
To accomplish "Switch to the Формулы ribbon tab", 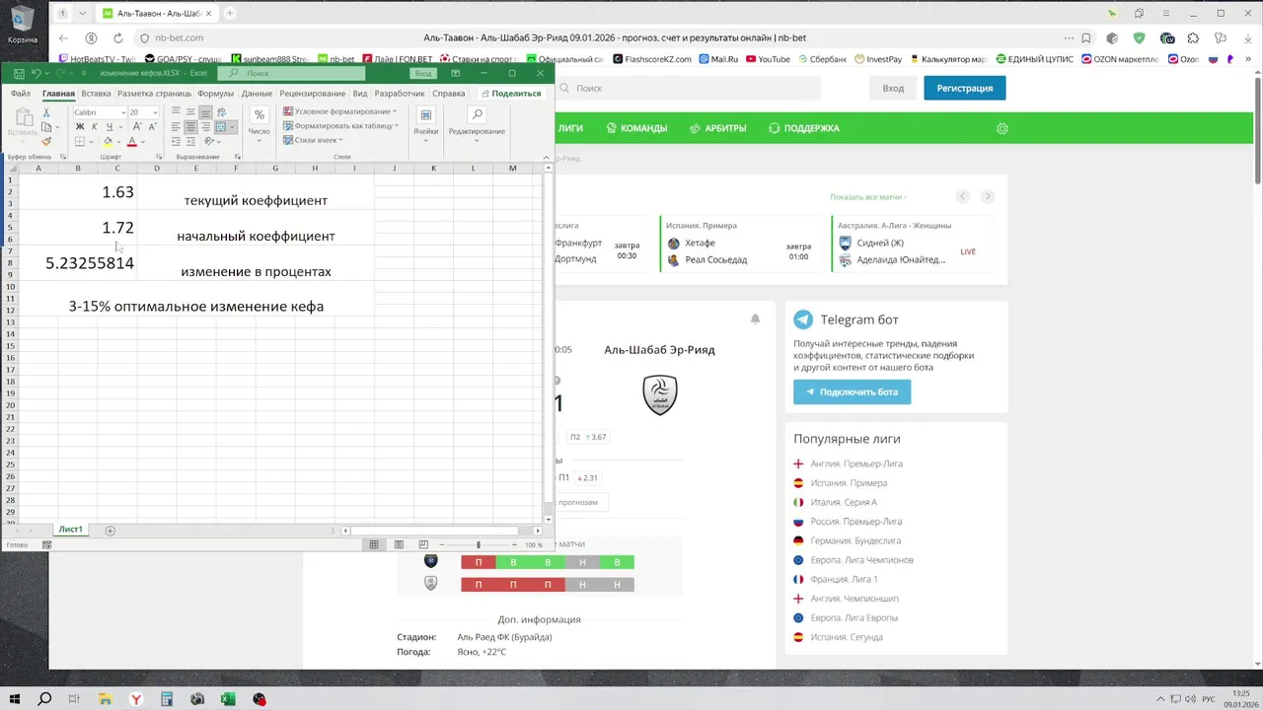I will [215, 94].
